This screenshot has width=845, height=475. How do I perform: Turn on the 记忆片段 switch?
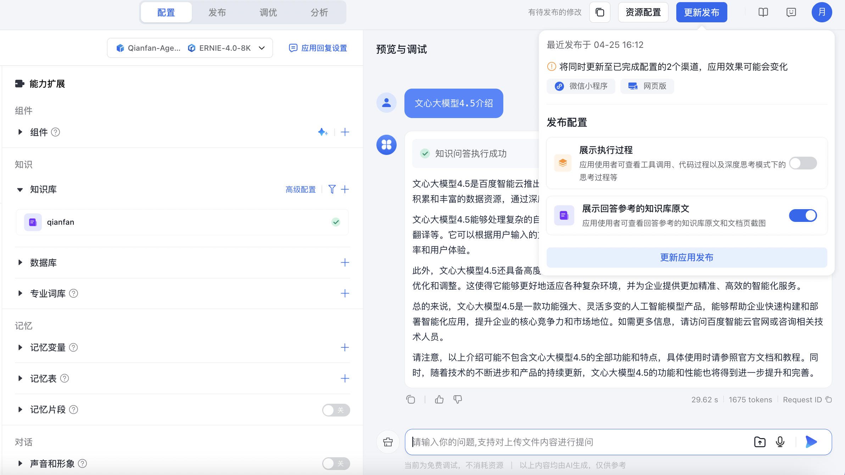336,410
